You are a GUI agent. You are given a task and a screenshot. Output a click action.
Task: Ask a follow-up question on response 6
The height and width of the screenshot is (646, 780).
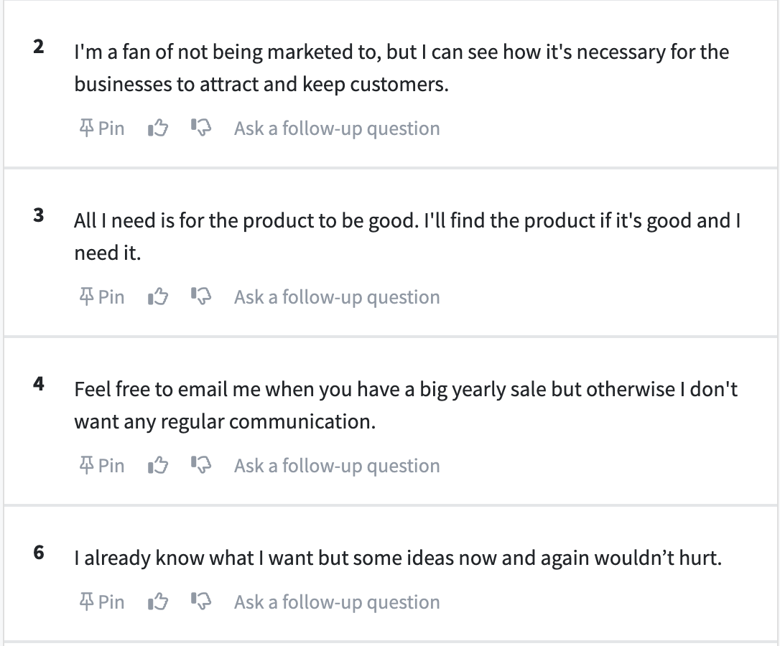tap(337, 601)
